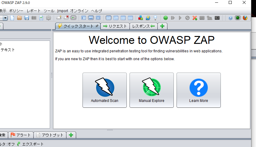Open the ヘルプ menu
The width and height of the screenshot is (256, 147).
pos(96,11)
